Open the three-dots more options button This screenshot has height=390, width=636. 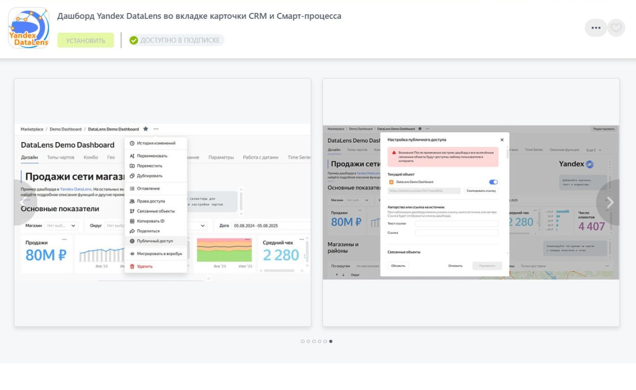[596, 28]
